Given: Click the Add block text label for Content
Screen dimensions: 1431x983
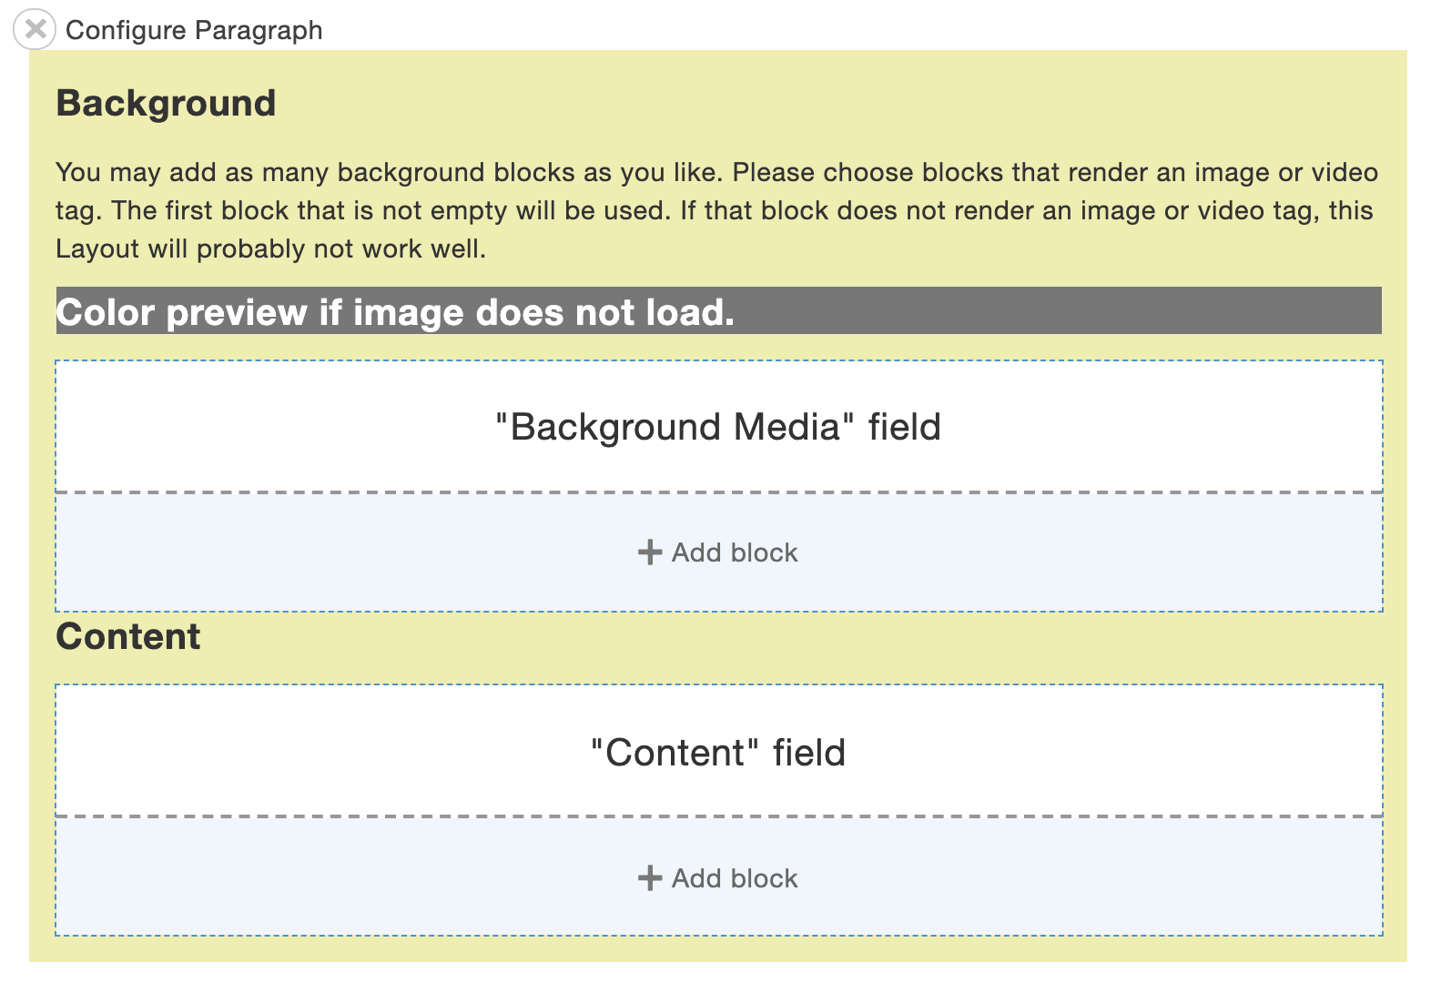Looking at the screenshot, I should pos(734,877).
